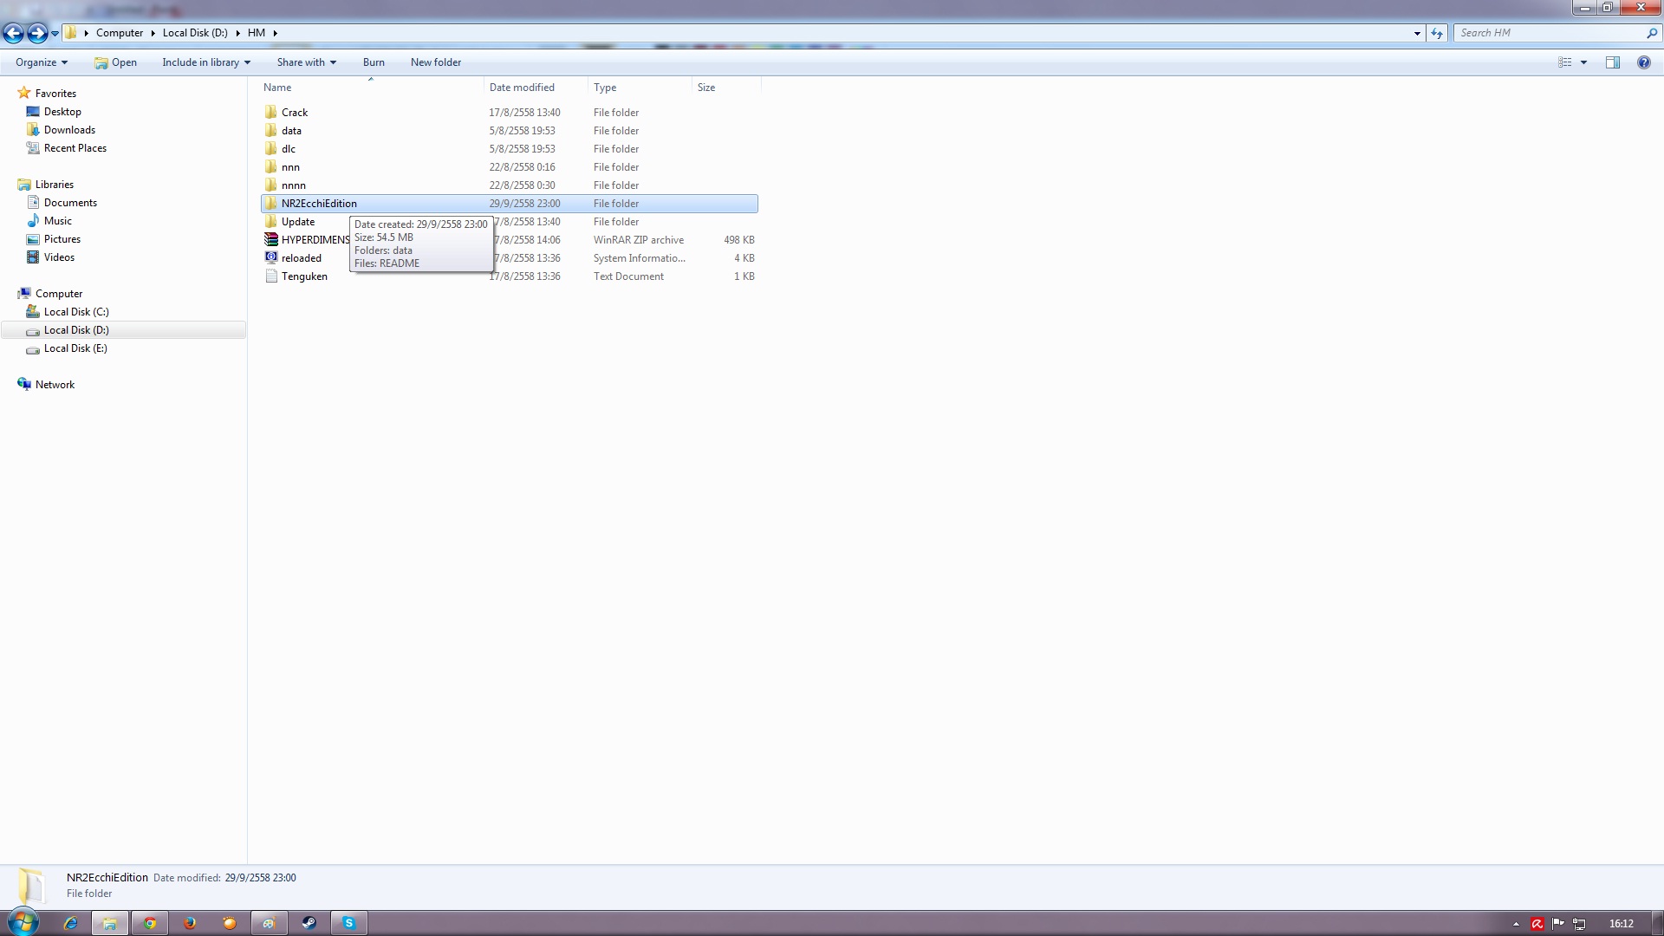The image size is (1664, 936).
Task: Expand the Include in library dropdown
Action: pos(205,62)
